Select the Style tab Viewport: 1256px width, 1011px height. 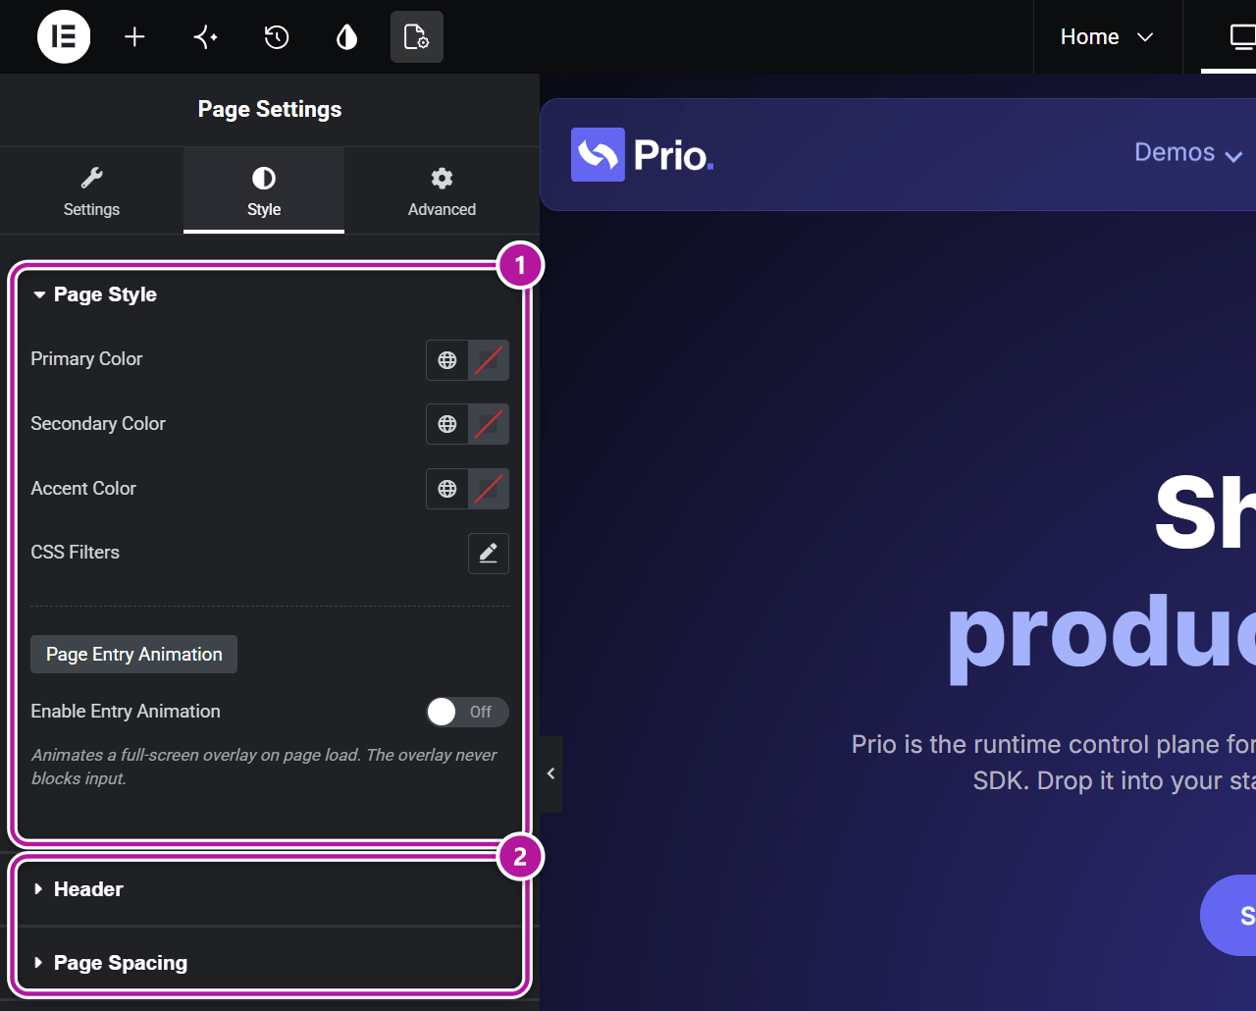coord(264,190)
